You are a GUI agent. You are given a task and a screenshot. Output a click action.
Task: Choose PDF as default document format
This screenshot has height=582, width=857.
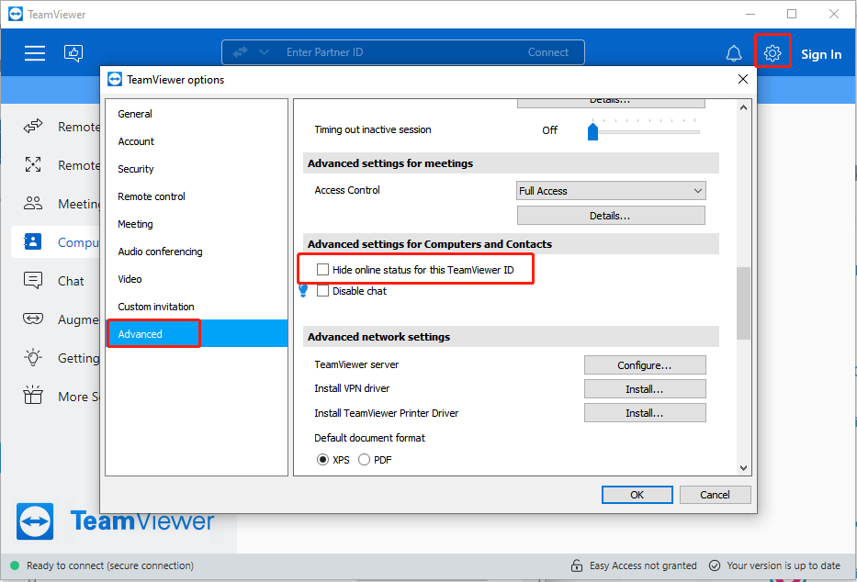coord(364,460)
